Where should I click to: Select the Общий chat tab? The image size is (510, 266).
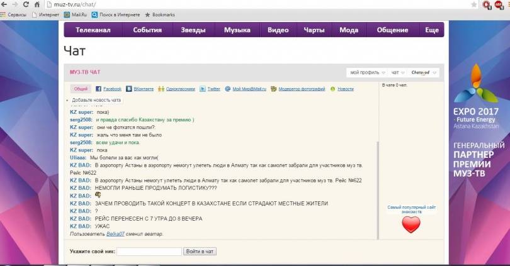[x=80, y=89]
